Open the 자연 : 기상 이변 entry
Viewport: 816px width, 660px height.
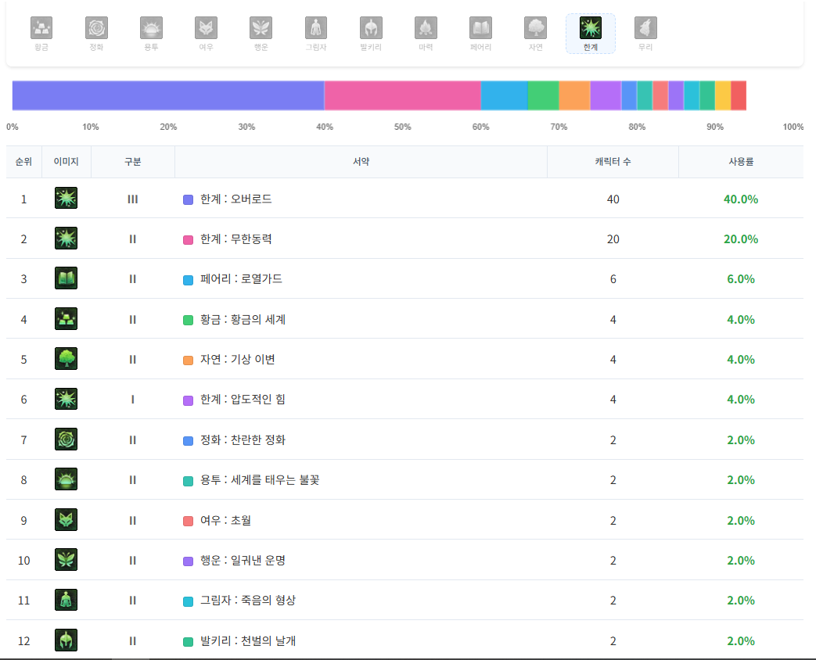[237, 360]
